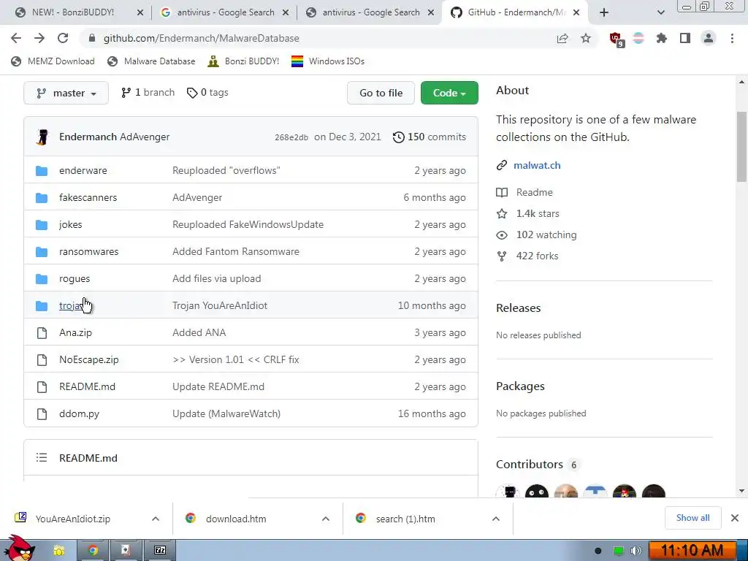Expand the green Code dropdown button
The height and width of the screenshot is (561, 748).
point(449,93)
